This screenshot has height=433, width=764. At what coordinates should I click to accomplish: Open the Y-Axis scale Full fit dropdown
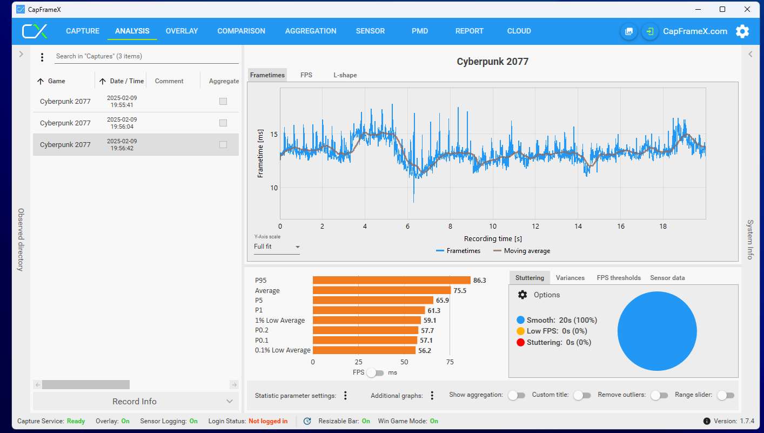coord(277,247)
